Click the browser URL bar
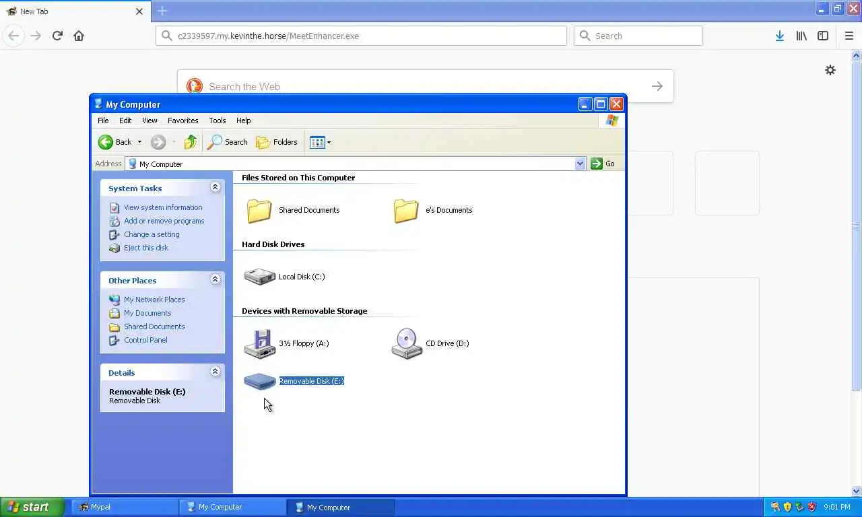 click(x=361, y=36)
